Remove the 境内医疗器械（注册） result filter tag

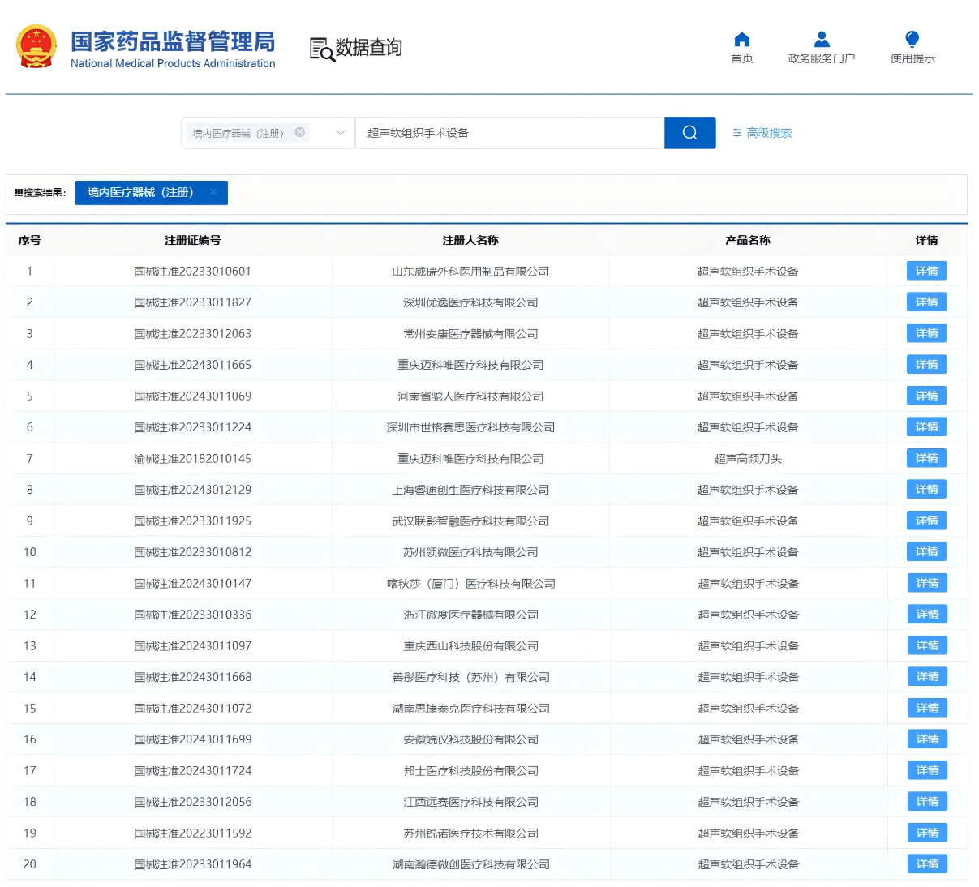(213, 192)
